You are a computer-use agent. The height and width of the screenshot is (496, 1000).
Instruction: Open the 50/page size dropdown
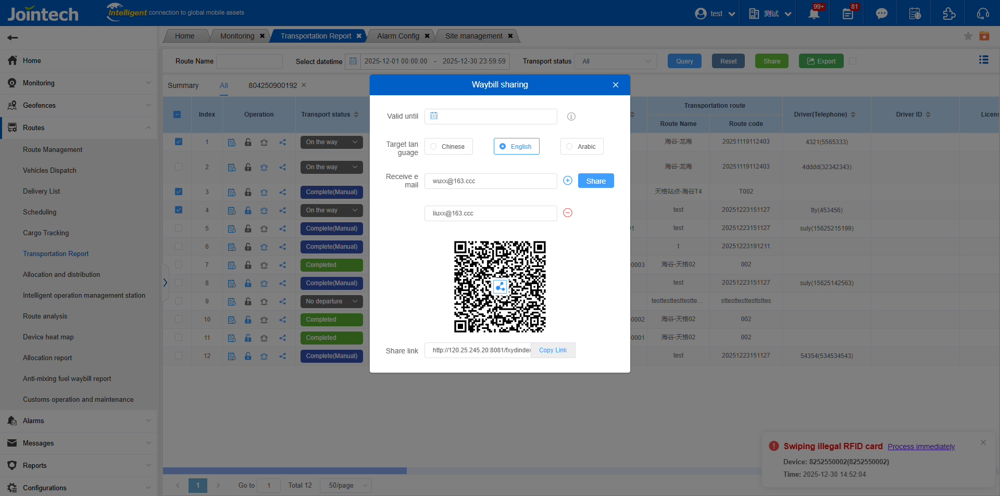346,486
